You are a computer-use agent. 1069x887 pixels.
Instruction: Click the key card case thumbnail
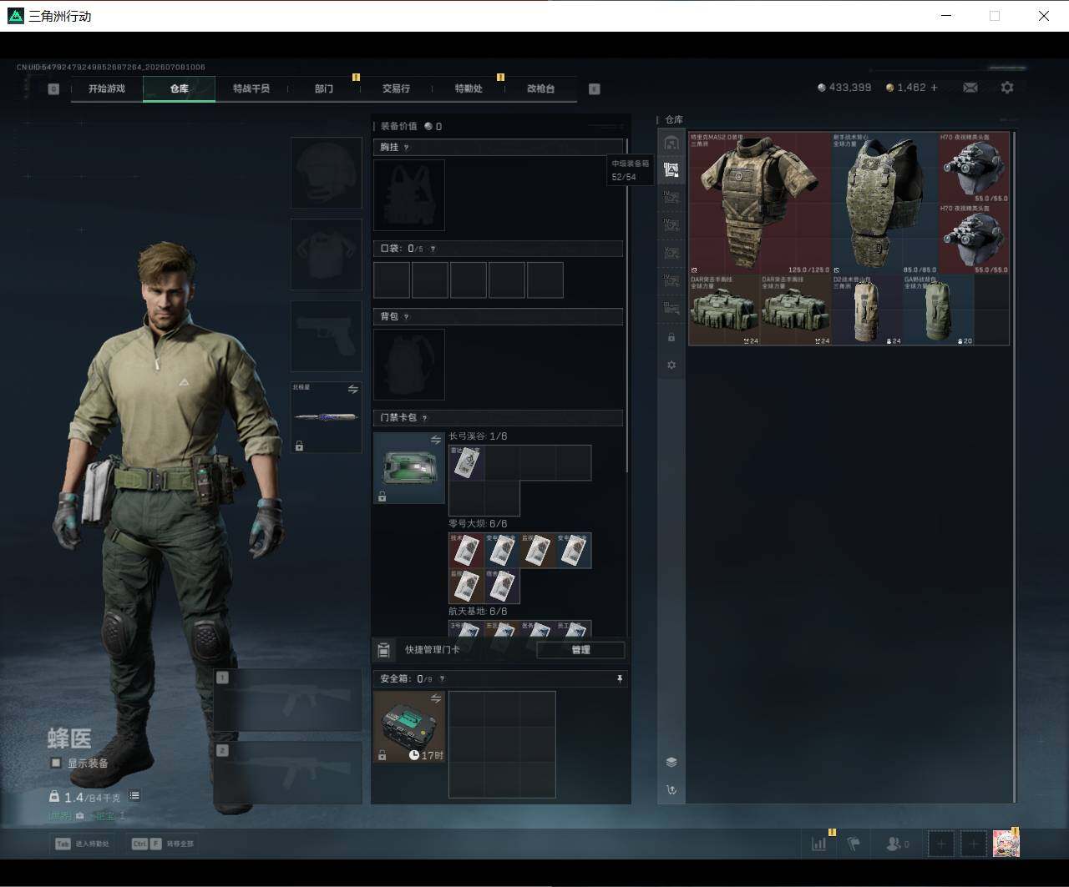point(408,468)
